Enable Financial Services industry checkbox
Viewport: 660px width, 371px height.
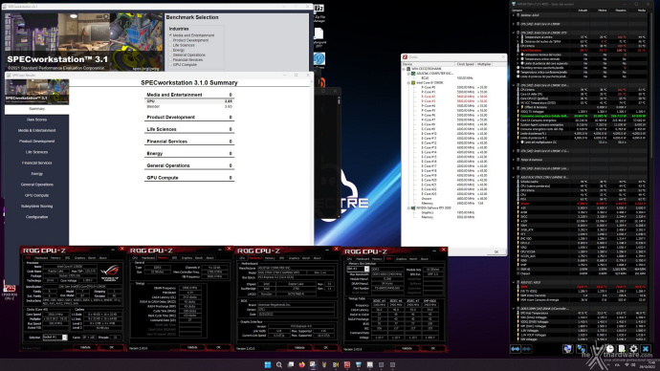(x=170, y=59)
